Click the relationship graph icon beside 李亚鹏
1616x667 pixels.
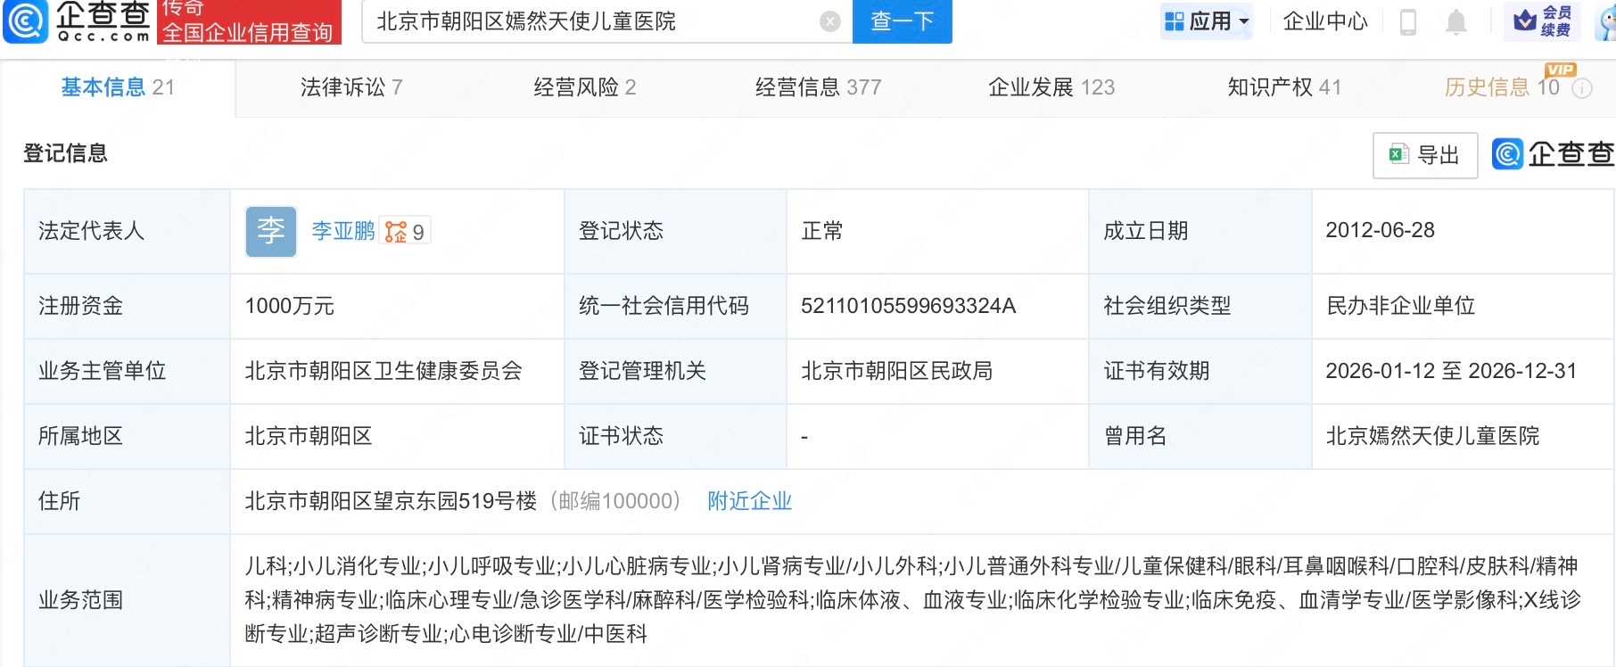[x=395, y=232]
